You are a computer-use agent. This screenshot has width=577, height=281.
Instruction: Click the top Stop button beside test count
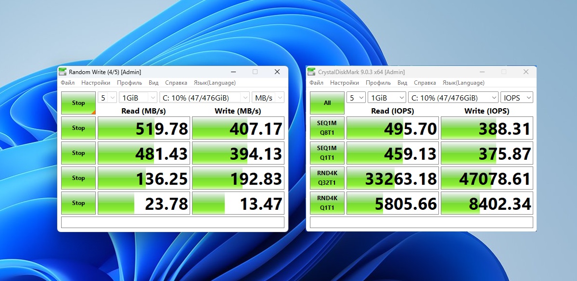(x=78, y=103)
